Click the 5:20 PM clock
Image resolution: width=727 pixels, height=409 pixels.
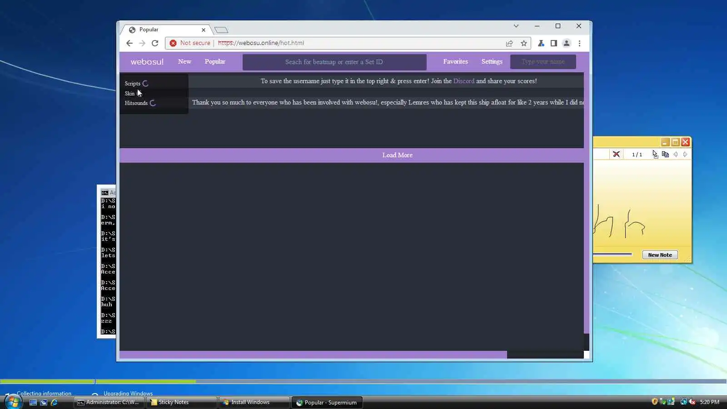[x=709, y=402]
